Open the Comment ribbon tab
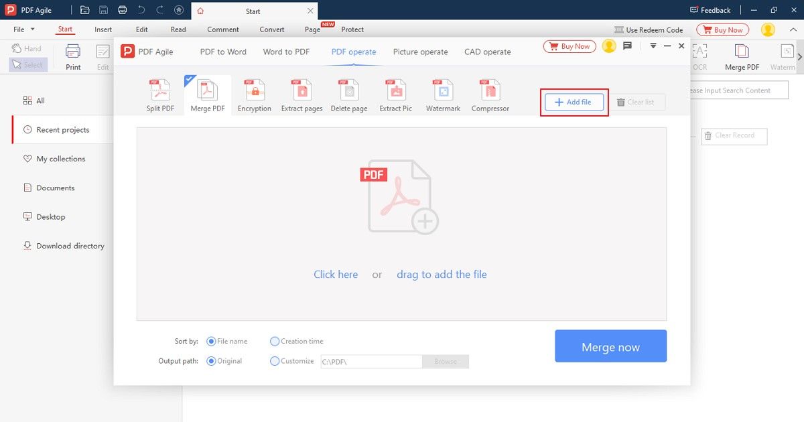804x422 pixels. pos(223,29)
